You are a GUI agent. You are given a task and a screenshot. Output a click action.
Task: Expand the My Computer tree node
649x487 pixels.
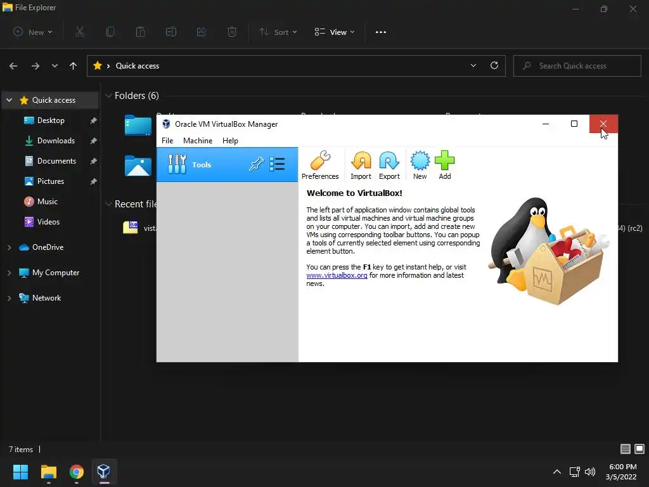point(9,273)
